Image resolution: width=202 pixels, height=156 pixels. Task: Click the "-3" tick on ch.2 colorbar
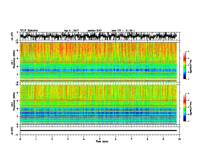(188, 94)
